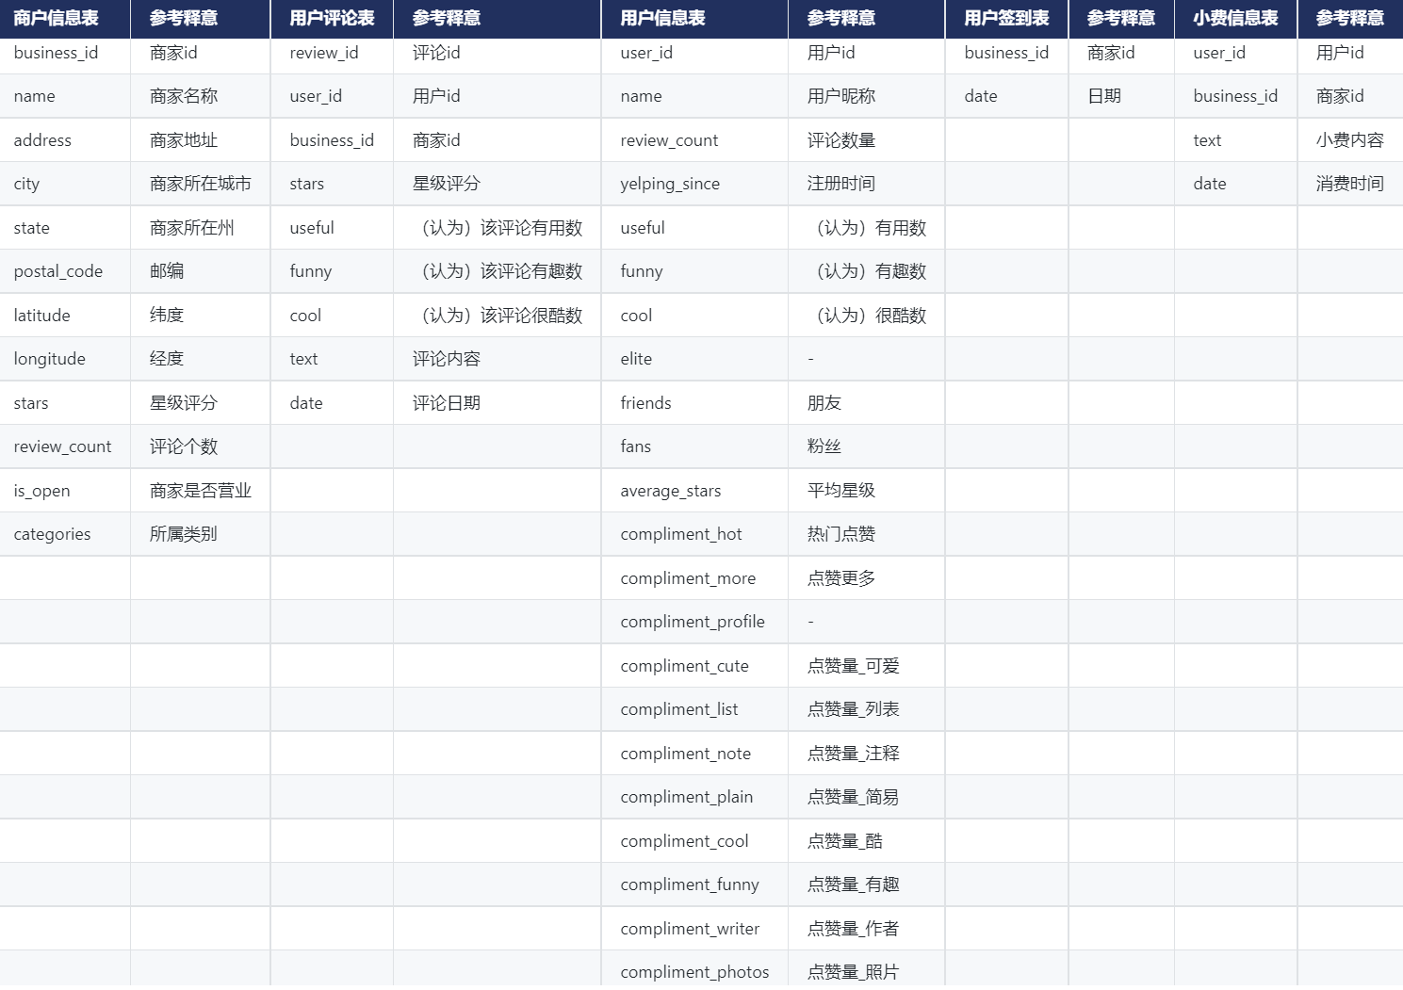Click the 商家地址 description cell

point(201,140)
